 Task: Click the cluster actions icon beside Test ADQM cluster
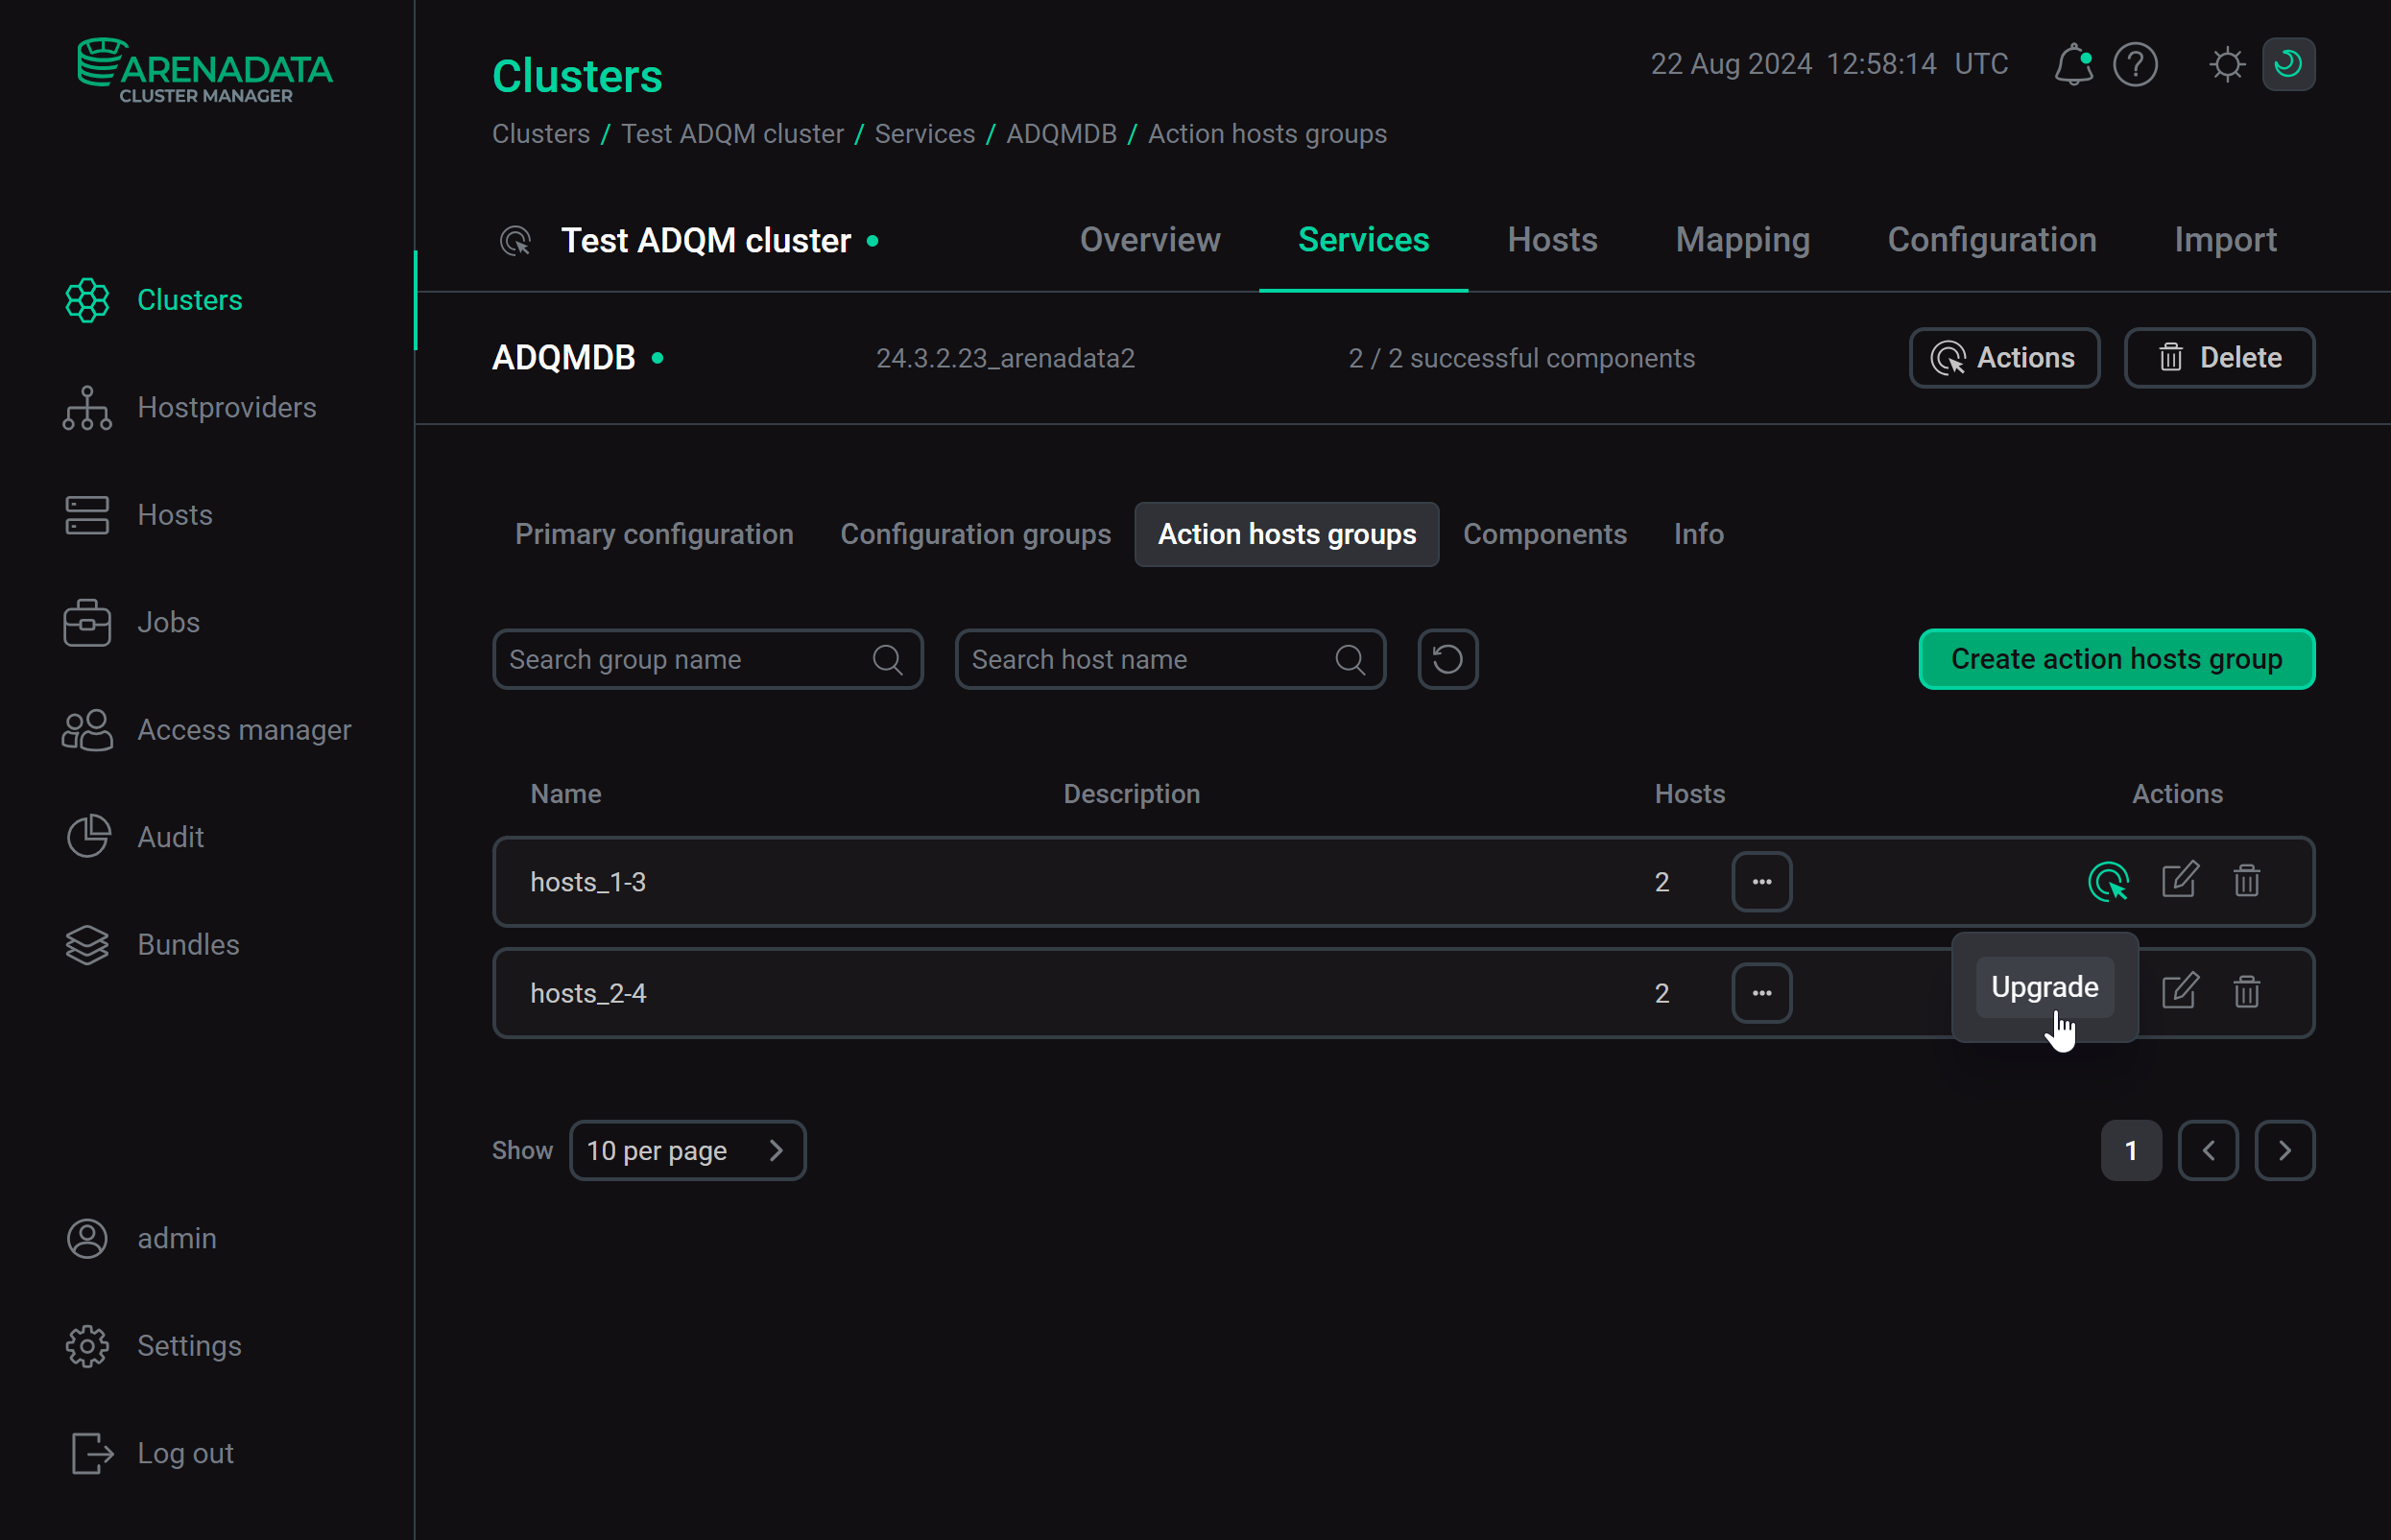[514, 241]
